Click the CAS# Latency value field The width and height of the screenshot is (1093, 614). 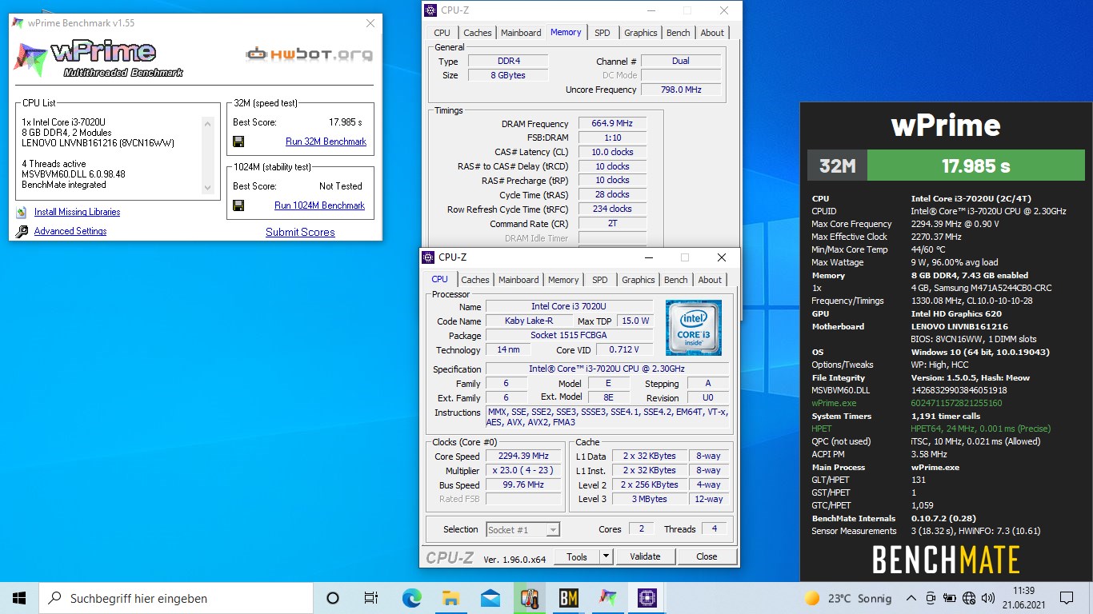[x=612, y=152]
